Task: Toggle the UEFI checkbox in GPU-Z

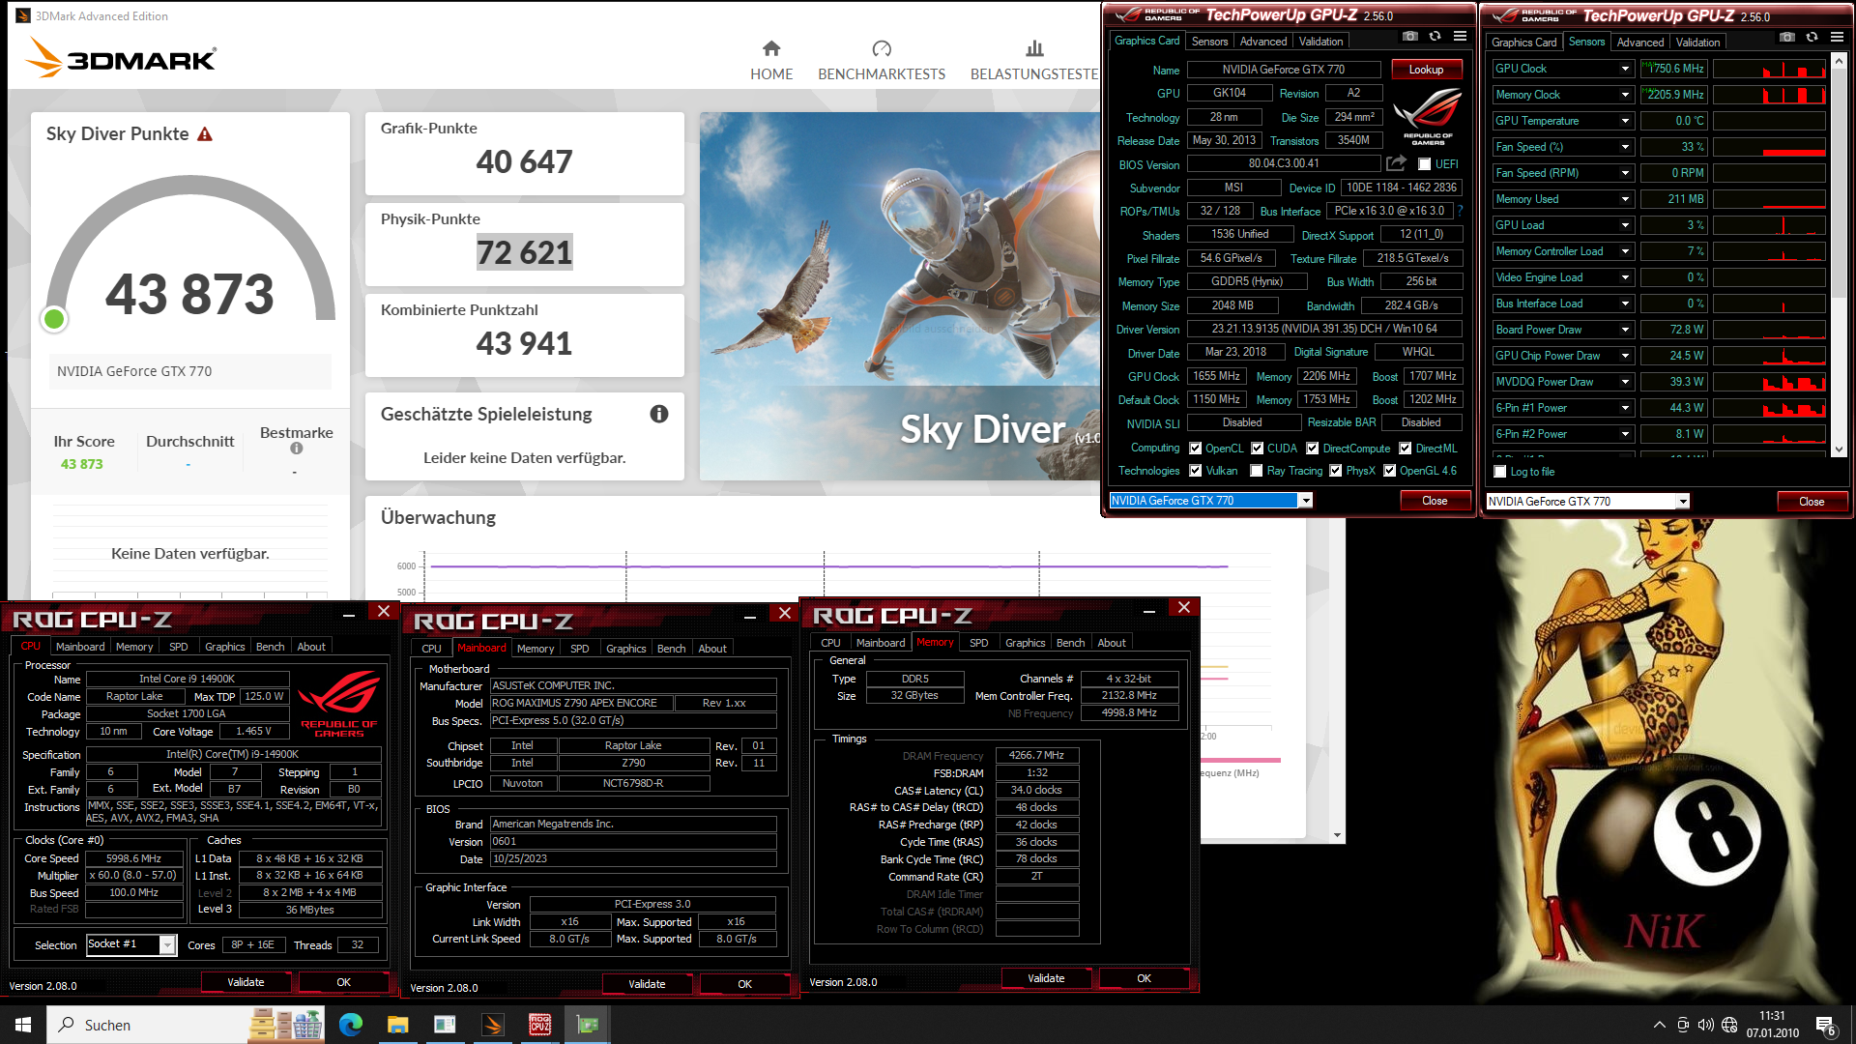Action: pos(1424,164)
